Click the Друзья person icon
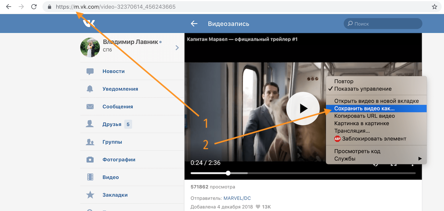This screenshot has height=211, width=444. point(90,124)
